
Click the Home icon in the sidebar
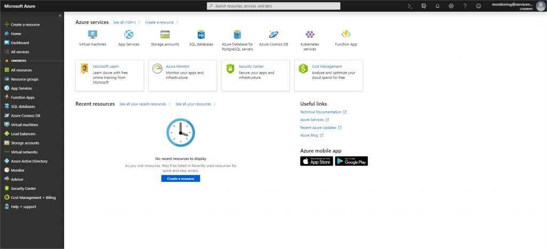tap(6, 34)
